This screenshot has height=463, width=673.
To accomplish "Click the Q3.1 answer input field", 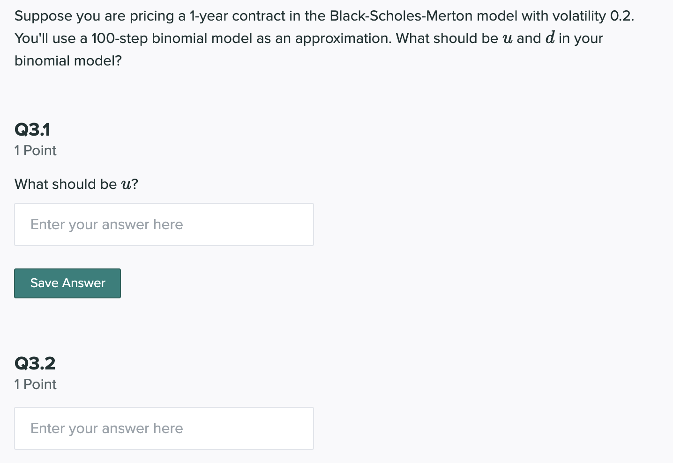I will point(164,224).
